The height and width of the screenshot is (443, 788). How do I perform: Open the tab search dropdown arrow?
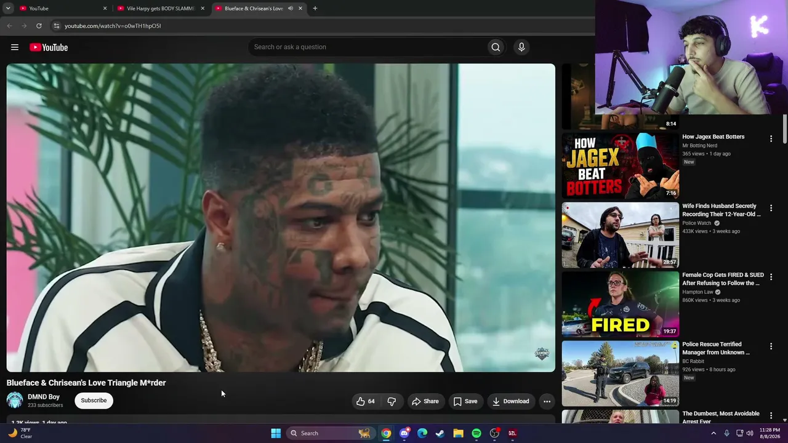(8, 9)
